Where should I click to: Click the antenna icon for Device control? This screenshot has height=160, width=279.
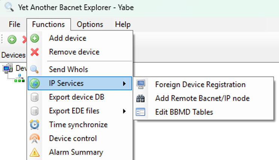[35, 138]
